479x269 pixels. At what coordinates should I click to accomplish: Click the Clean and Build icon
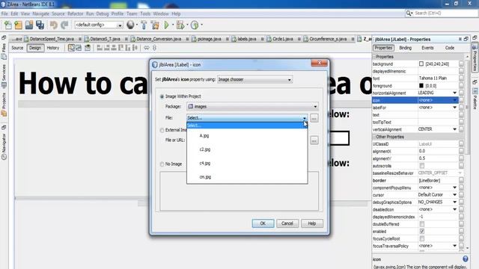pos(155,25)
